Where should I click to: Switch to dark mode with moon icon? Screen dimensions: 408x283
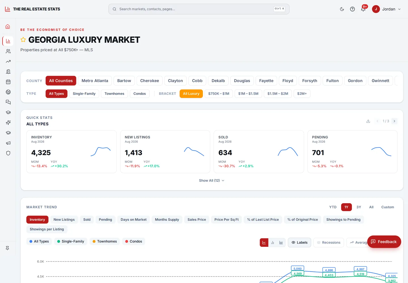(342, 9)
